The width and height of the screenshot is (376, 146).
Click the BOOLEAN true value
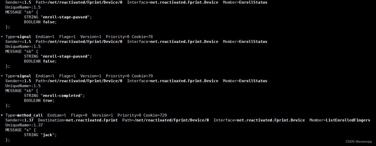coord(47,101)
